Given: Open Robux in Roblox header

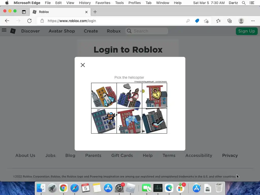Looking at the screenshot, I should click(x=113, y=31).
